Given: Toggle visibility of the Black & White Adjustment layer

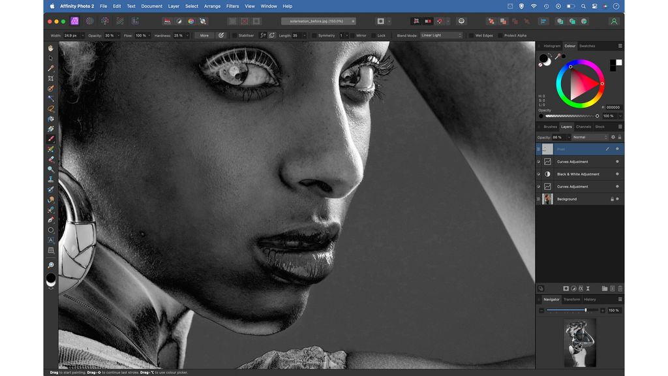Looking at the screenshot, I should [539, 174].
